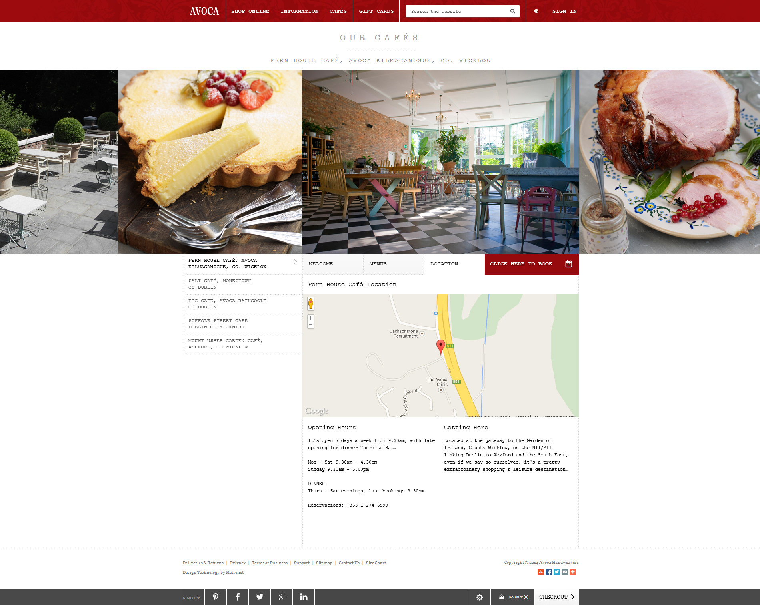Image resolution: width=760 pixels, height=605 pixels.
Task: Focus the Search the website field
Action: point(458,11)
